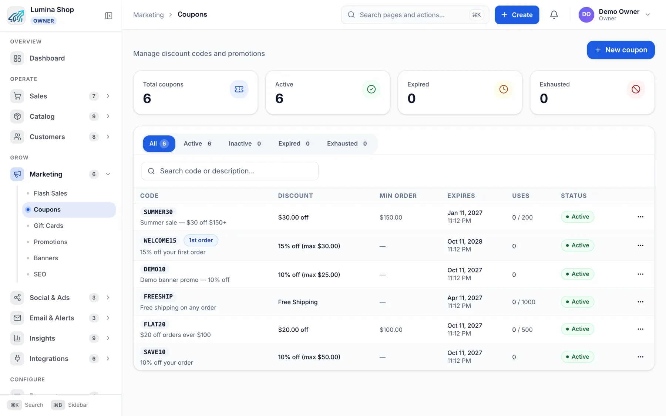Focus the Search code or description field
The image size is (666, 416).
tap(230, 171)
